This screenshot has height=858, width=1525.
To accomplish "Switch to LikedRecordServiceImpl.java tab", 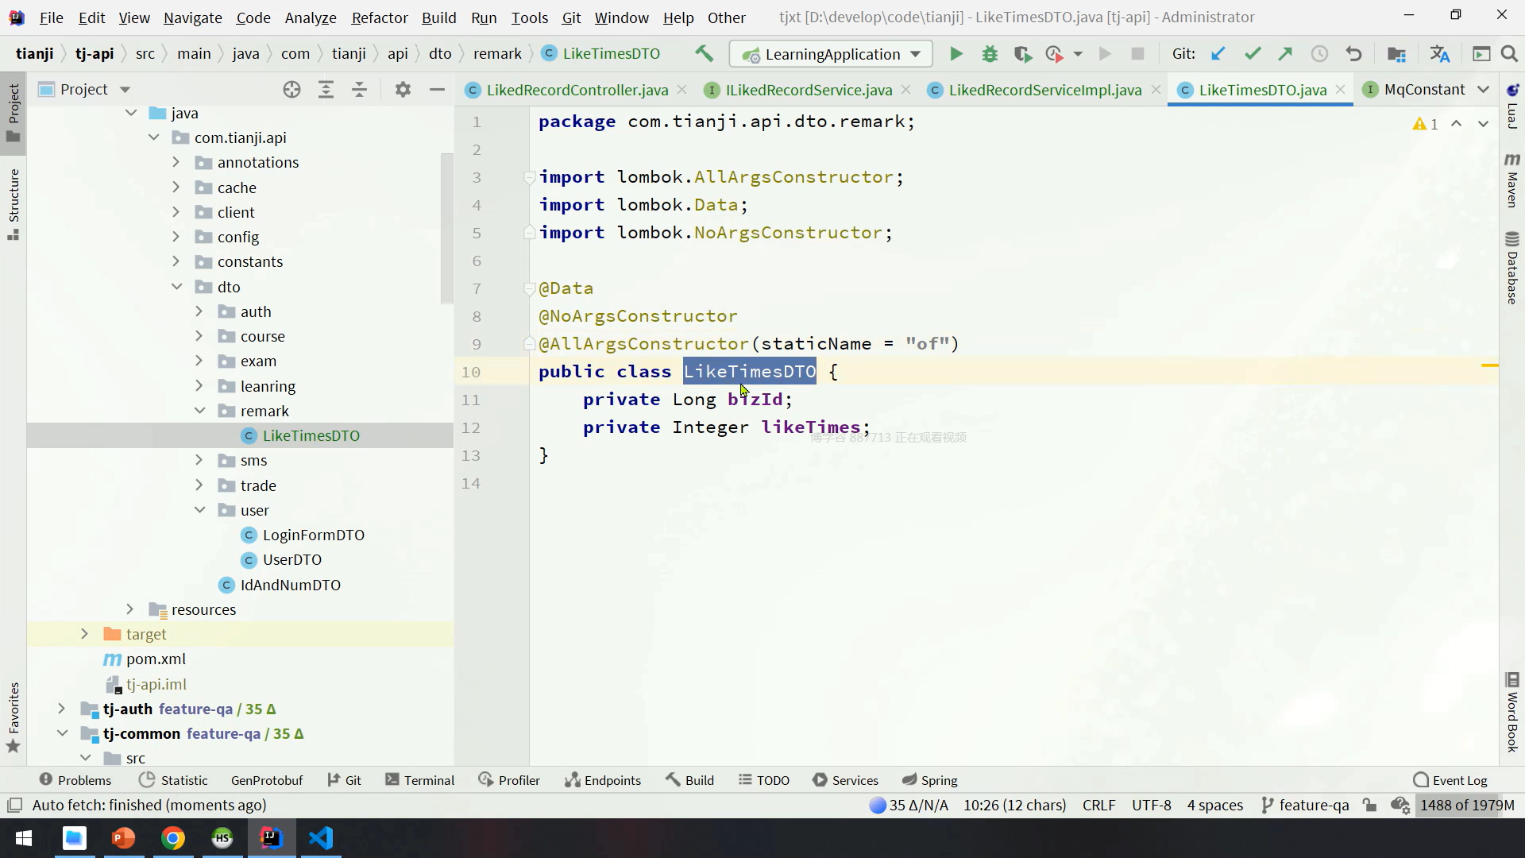I will [x=1044, y=90].
